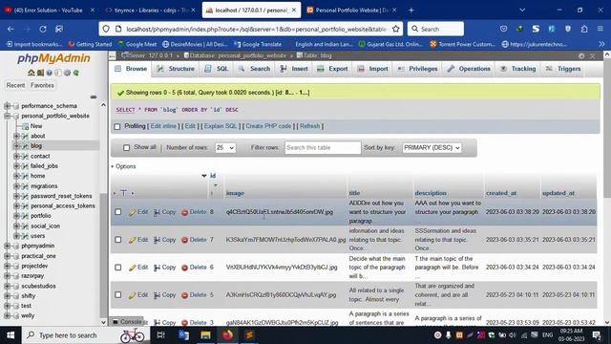
Task: Click the volume icon in system tray
Action: 513,335
